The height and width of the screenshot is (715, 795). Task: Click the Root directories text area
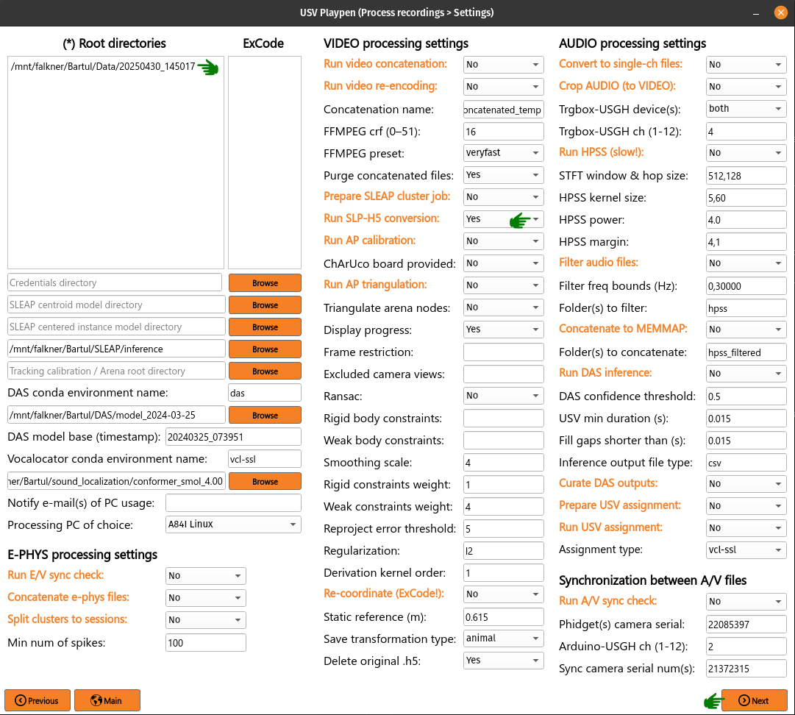[115, 163]
